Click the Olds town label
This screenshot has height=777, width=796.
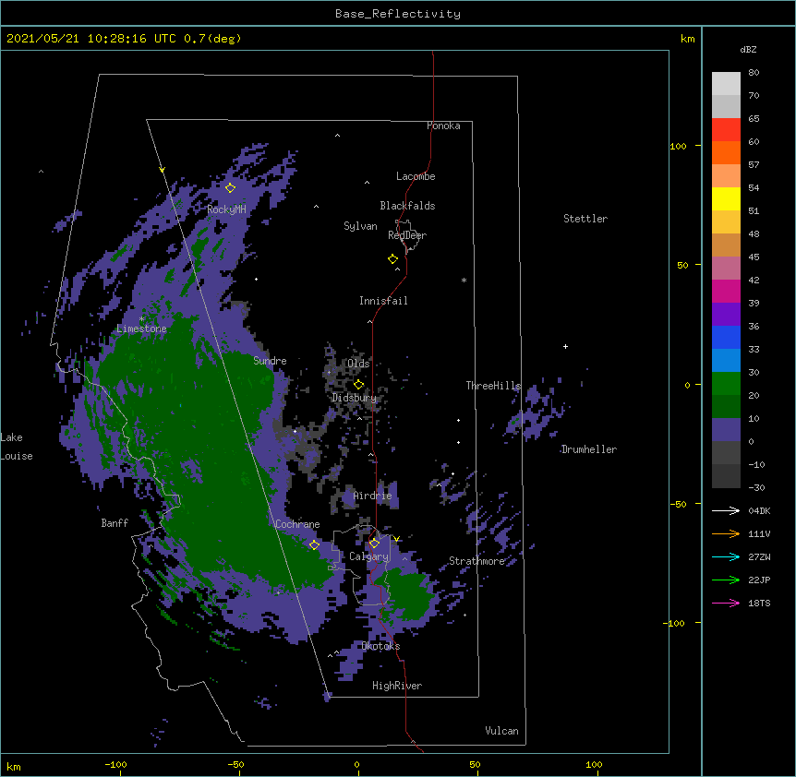pyautogui.click(x=358, y=364)
